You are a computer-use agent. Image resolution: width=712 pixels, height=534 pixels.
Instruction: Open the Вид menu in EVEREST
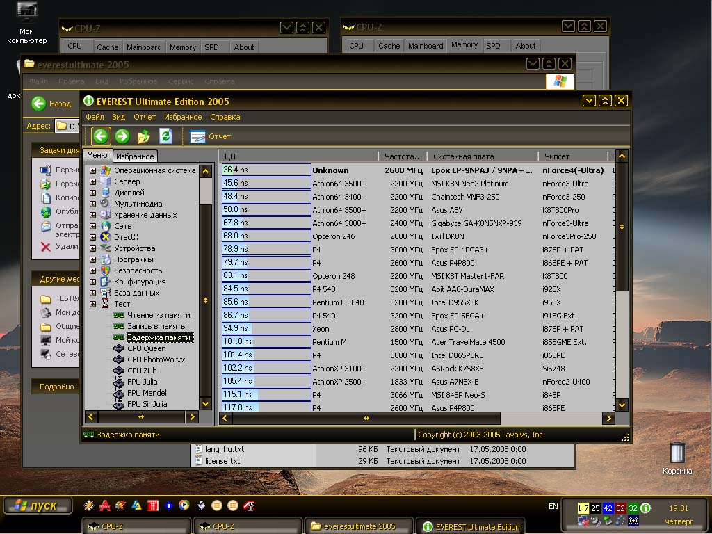point(118,117)
